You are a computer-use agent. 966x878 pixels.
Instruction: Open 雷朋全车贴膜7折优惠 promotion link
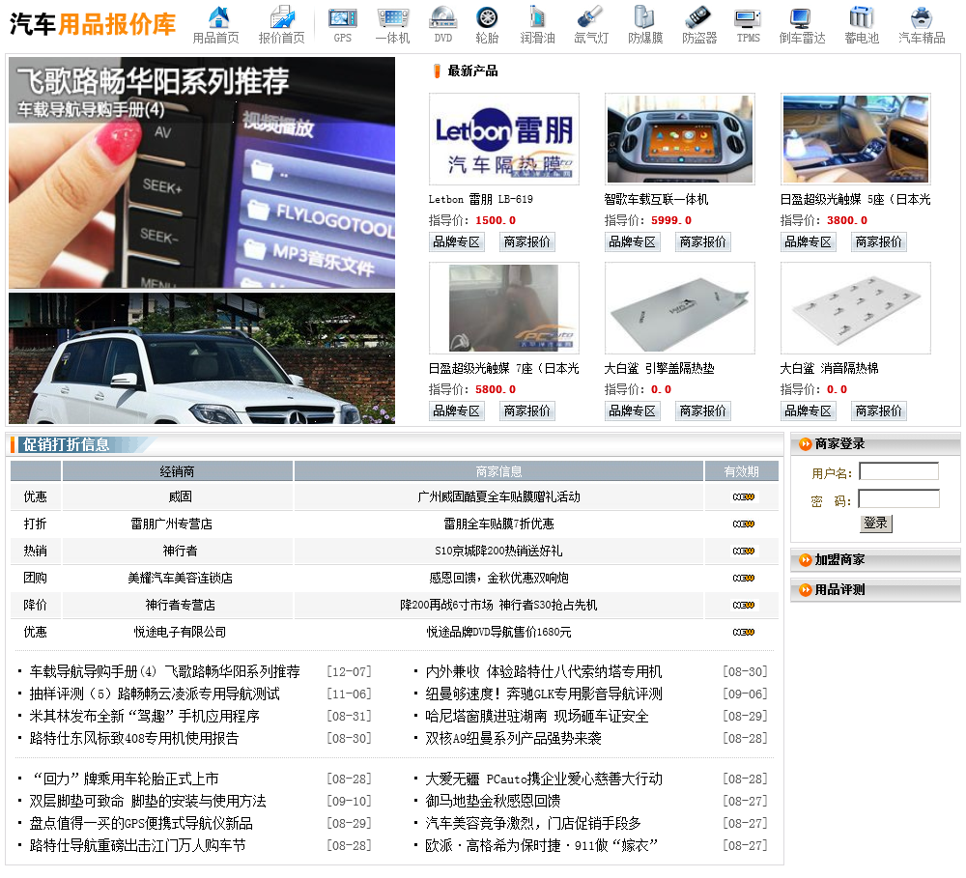pyautogui.click(x=499, y=524)
